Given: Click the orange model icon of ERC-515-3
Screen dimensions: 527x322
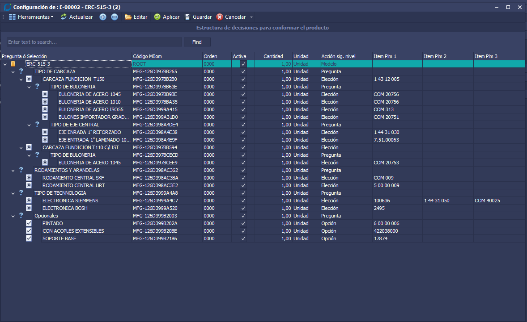Looking at the screenshot, I should pos(13,64).
